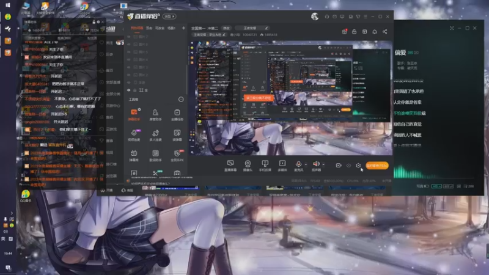Open Windows Start button
489x275 pixels.
tap(8, 5)
